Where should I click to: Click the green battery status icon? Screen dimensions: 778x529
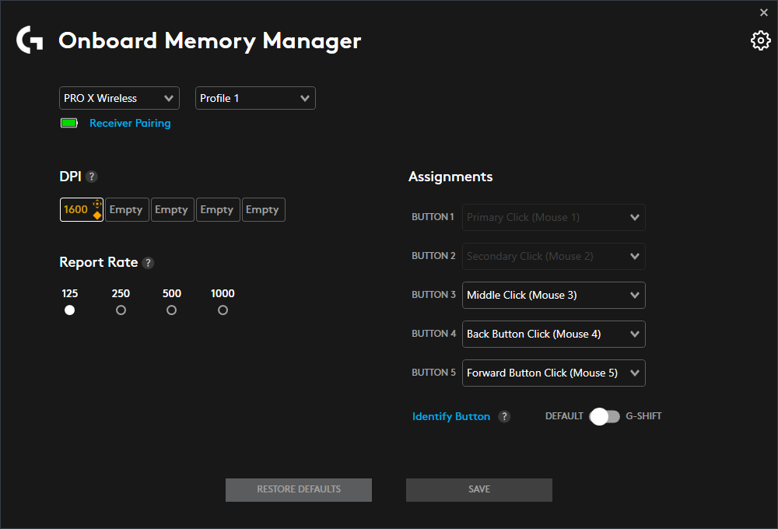coord(69,123)
